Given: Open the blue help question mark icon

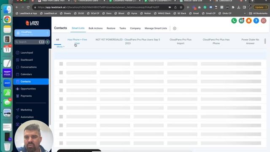Looking at the screenshot, I should (x=256, y=21).
